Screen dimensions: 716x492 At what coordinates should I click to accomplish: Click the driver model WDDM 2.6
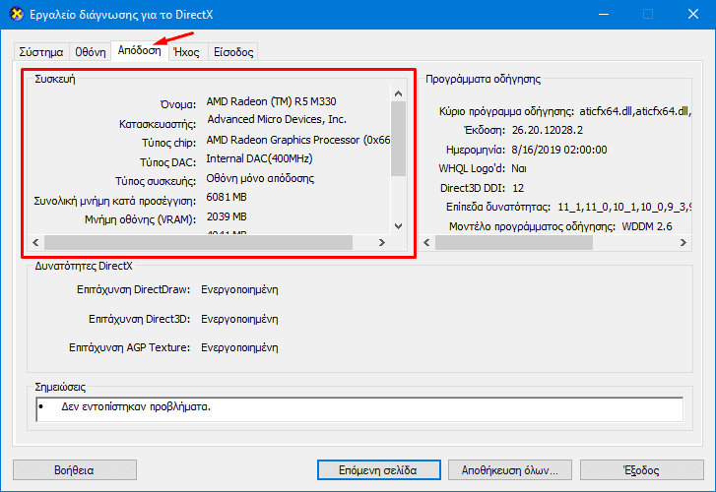(x=647, y=227)
